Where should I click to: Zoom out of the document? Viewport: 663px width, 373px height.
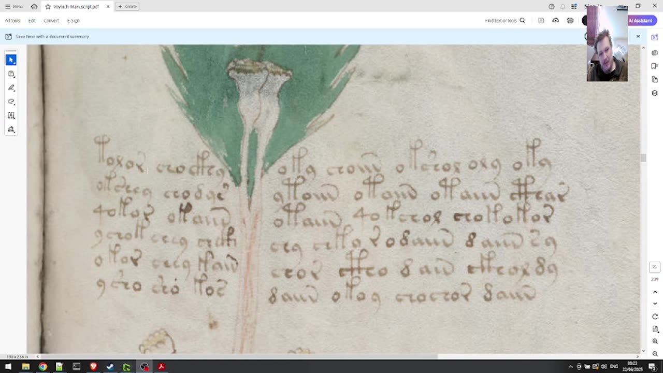pyautogui.click(x=655, y=353)
